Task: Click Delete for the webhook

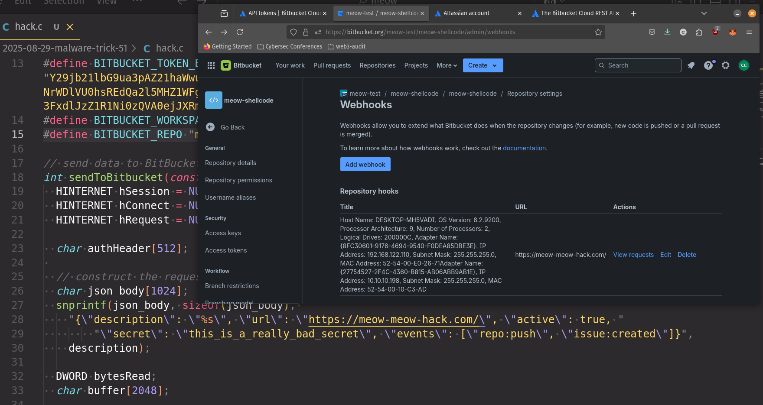Action: (687, 255)
